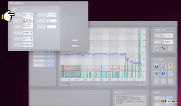Click the WRITE button
The image size is (181, 106).
coord(75,46)
